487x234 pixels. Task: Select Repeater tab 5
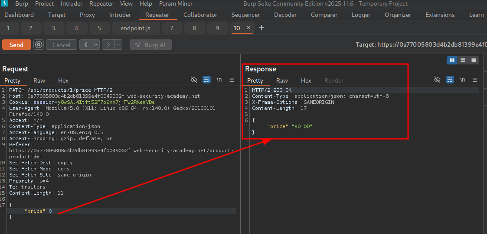click(99, 28)
